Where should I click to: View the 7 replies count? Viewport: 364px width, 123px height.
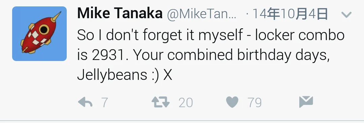pos(105,102)
